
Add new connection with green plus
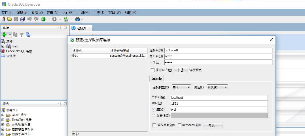click(x=4, y=35)
